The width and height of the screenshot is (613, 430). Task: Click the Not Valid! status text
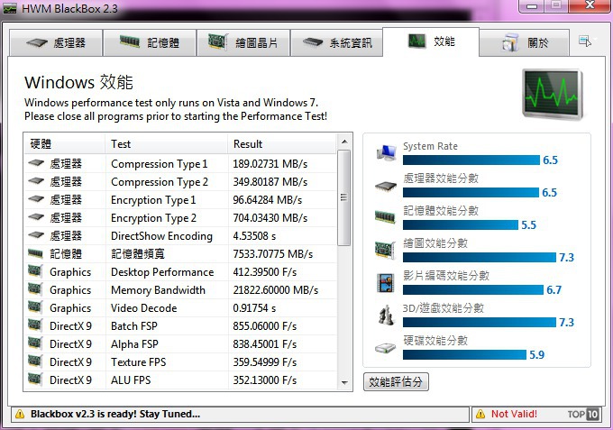(x=514, y=414)
